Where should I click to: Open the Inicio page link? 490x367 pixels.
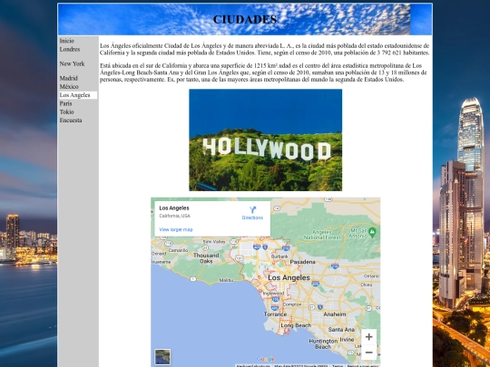point(67,41)
